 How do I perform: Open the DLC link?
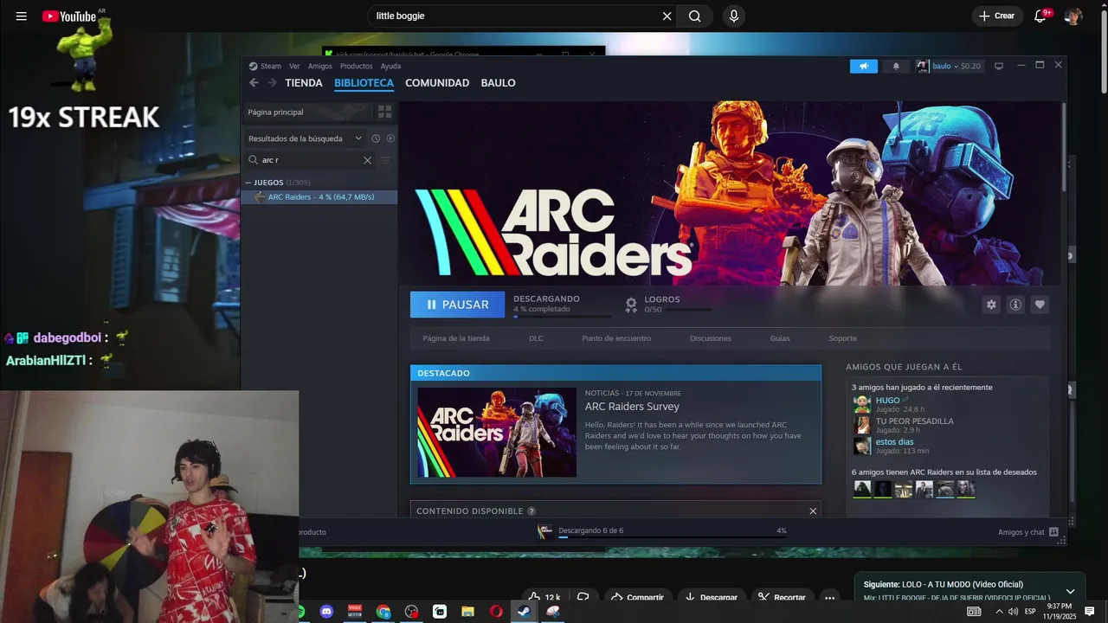(x=536, y=338)
